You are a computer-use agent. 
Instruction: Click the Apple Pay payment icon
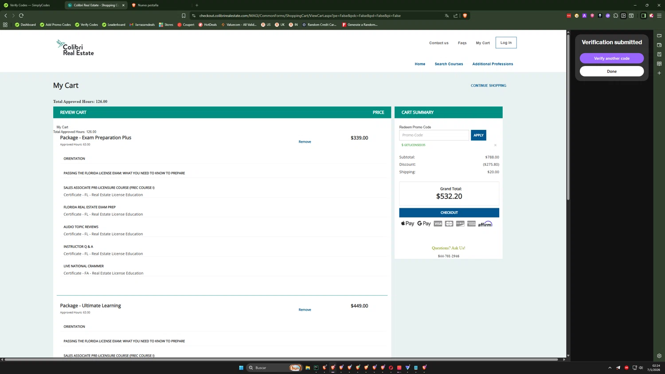coord(407,224)
